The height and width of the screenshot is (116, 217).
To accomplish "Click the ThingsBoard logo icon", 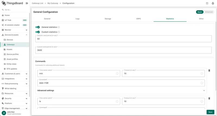I will pos(4,3).
